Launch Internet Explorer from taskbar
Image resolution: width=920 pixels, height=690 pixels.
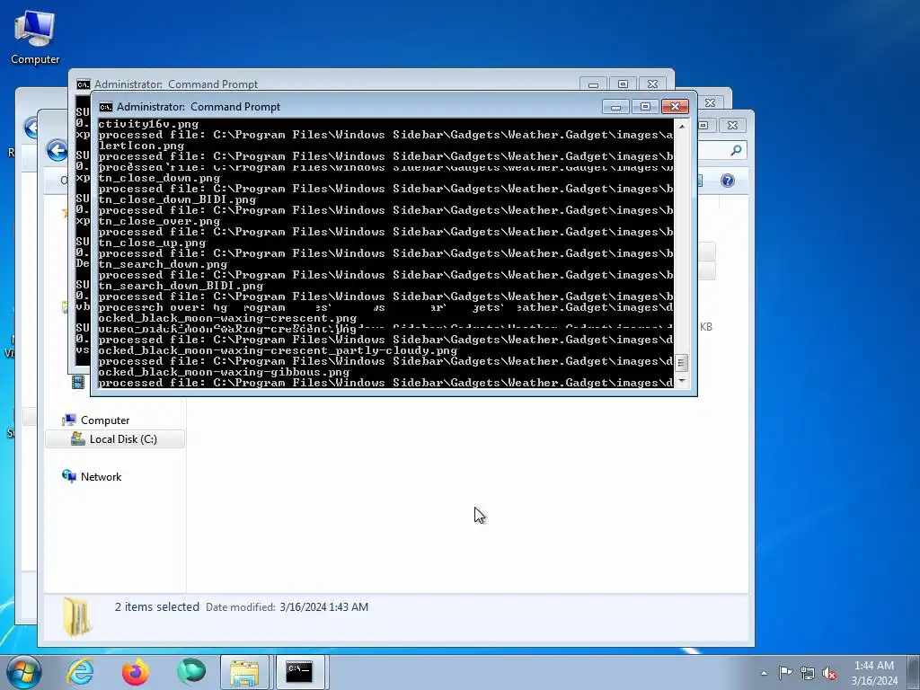tap(80, 672)
